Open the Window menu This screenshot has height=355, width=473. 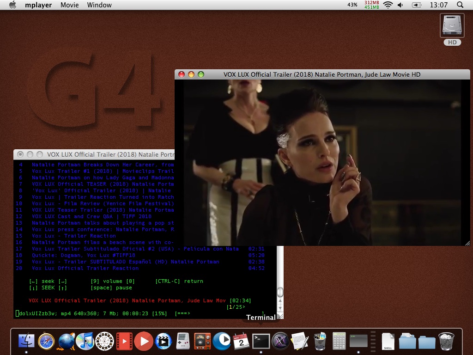point(99,5)
